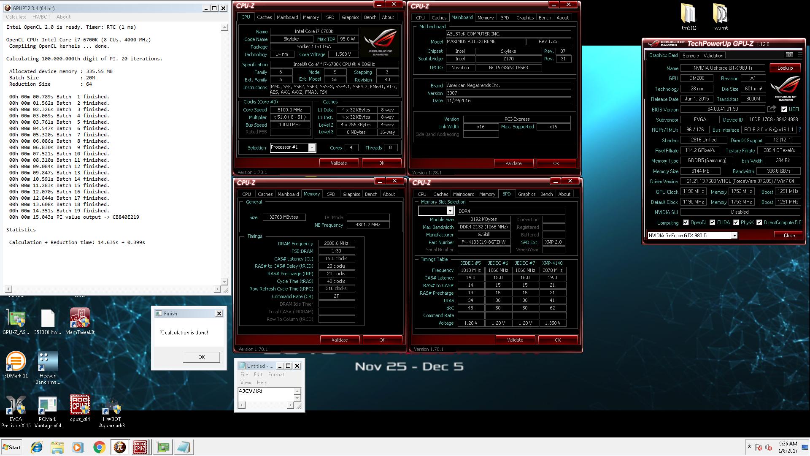Switch to GPUPI in the taskbar
The height and width of the screenshot is (456, 810).
[x=120, y=447]
